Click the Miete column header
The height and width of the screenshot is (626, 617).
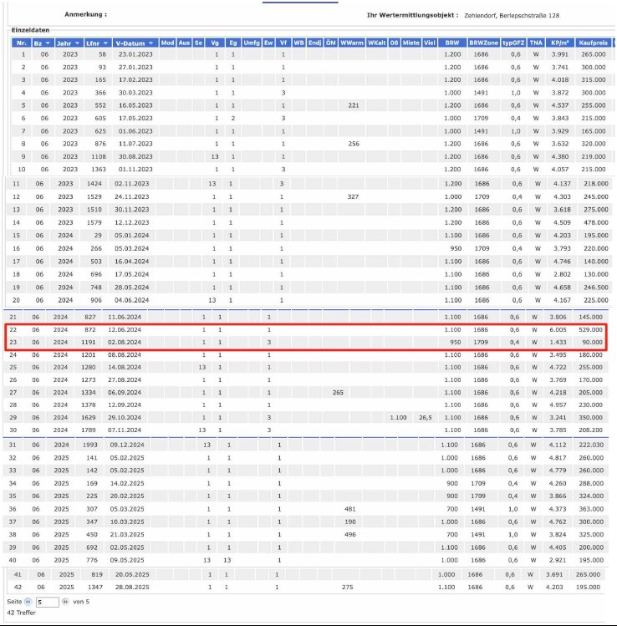(411, 43)
